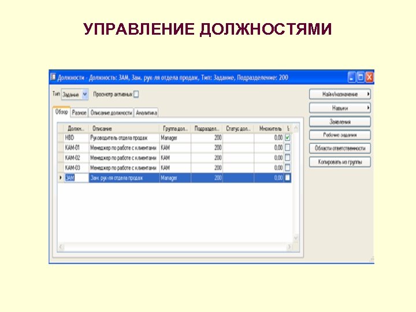Click the Статус дол... column header
Viewport: 416px width, 312px height.
238,129
